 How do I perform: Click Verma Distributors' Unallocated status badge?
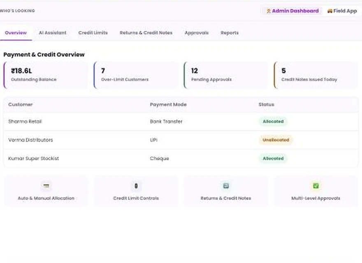276,140
